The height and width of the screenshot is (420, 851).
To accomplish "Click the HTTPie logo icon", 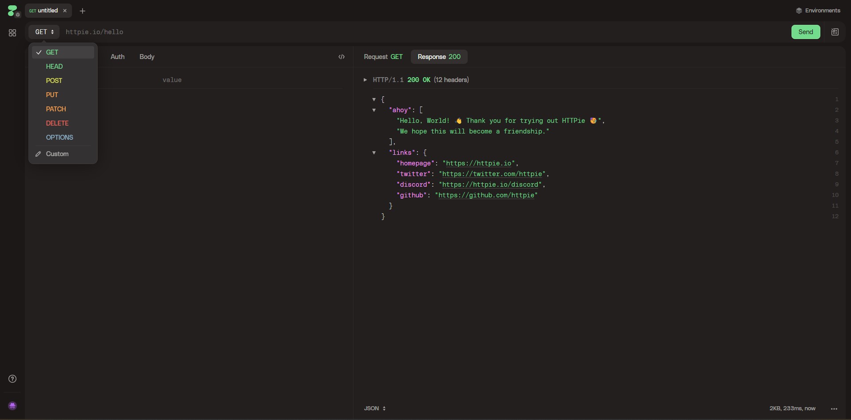I will [13, 11].
